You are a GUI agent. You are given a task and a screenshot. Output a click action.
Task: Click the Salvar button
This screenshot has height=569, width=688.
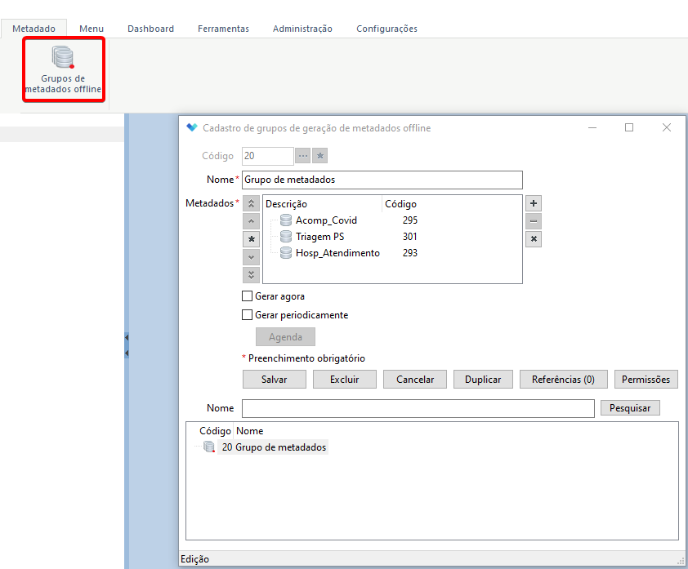pos(275,379)
